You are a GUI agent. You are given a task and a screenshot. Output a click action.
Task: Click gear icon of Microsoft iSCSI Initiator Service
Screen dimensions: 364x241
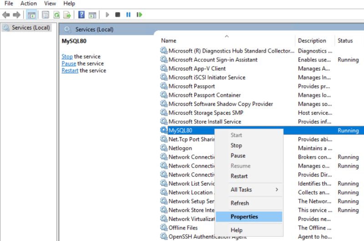click(164, 77)
